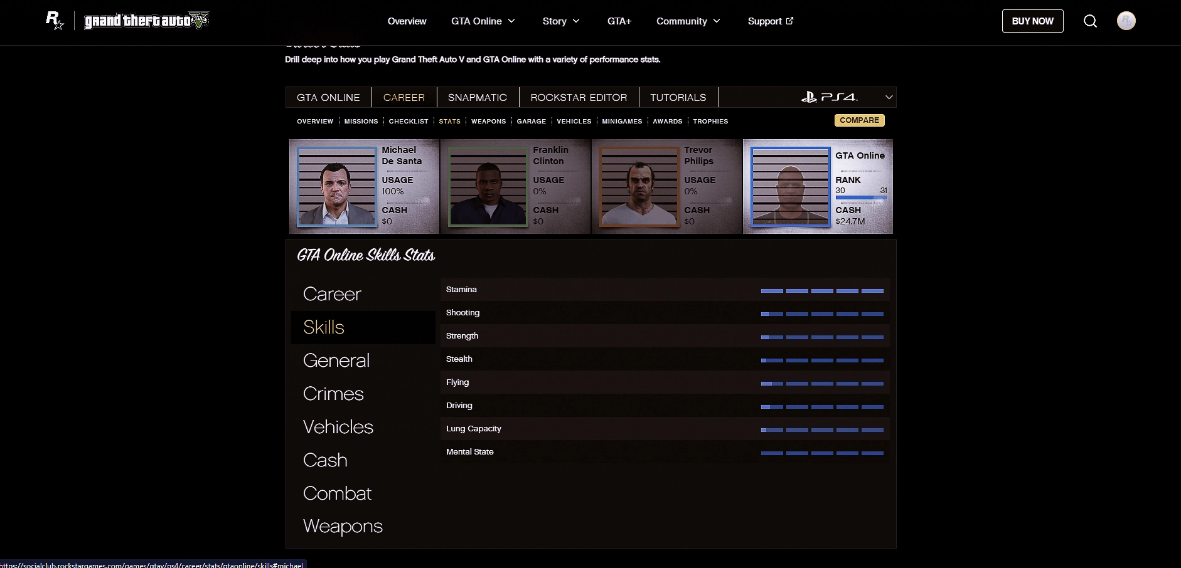Switch to the Snapmatic tab
Image resolution: width=1181 pixels, height=568 pixels.
(478, 98)
